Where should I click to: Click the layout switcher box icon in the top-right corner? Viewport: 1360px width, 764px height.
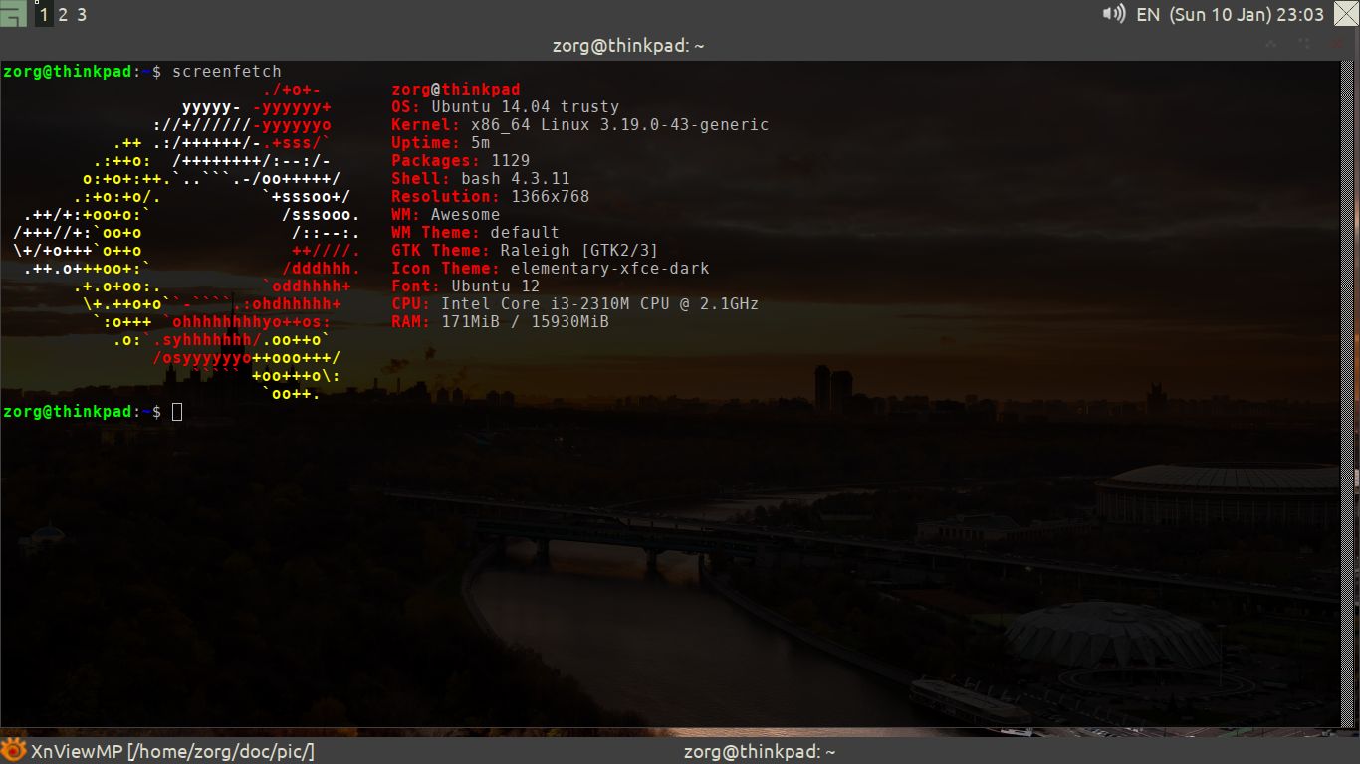[x=1346, y=14]
